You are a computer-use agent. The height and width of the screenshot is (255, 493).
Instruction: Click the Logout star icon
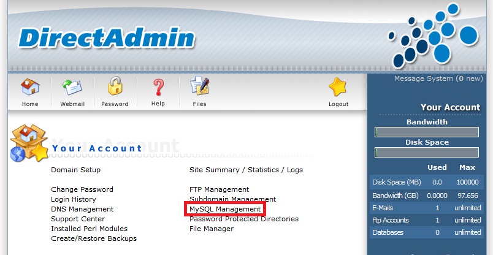tap(338, 87)
